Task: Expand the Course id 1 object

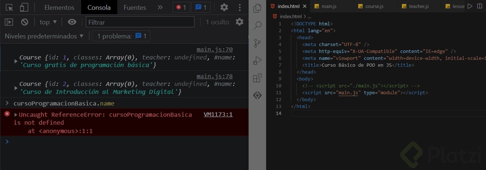Action: point(16,61)
